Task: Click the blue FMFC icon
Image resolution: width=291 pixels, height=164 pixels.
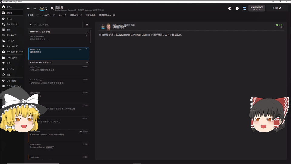Action: [x=244, y=9]
